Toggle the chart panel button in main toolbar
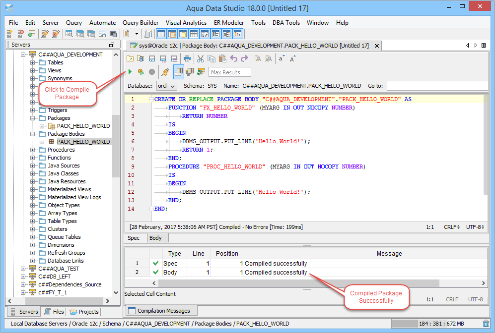This screenshot has width=495, height=333. [x=237, y=34]
